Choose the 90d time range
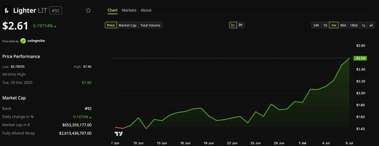The image size is (379, 146). click(x=343, y=25)
